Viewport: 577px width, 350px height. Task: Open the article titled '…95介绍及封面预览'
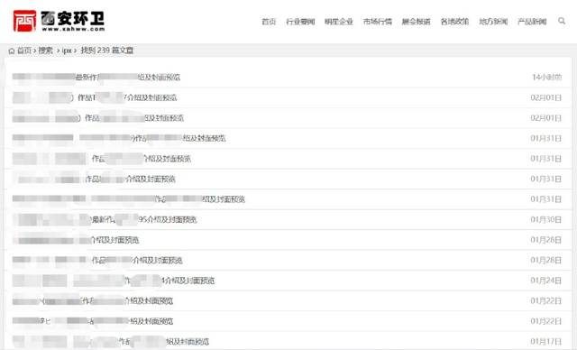(105, 220)
